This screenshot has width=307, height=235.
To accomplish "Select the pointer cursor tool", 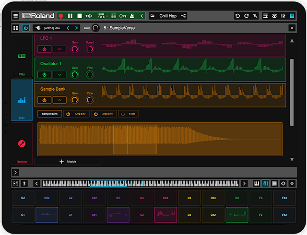I will [x=255, y=16].
